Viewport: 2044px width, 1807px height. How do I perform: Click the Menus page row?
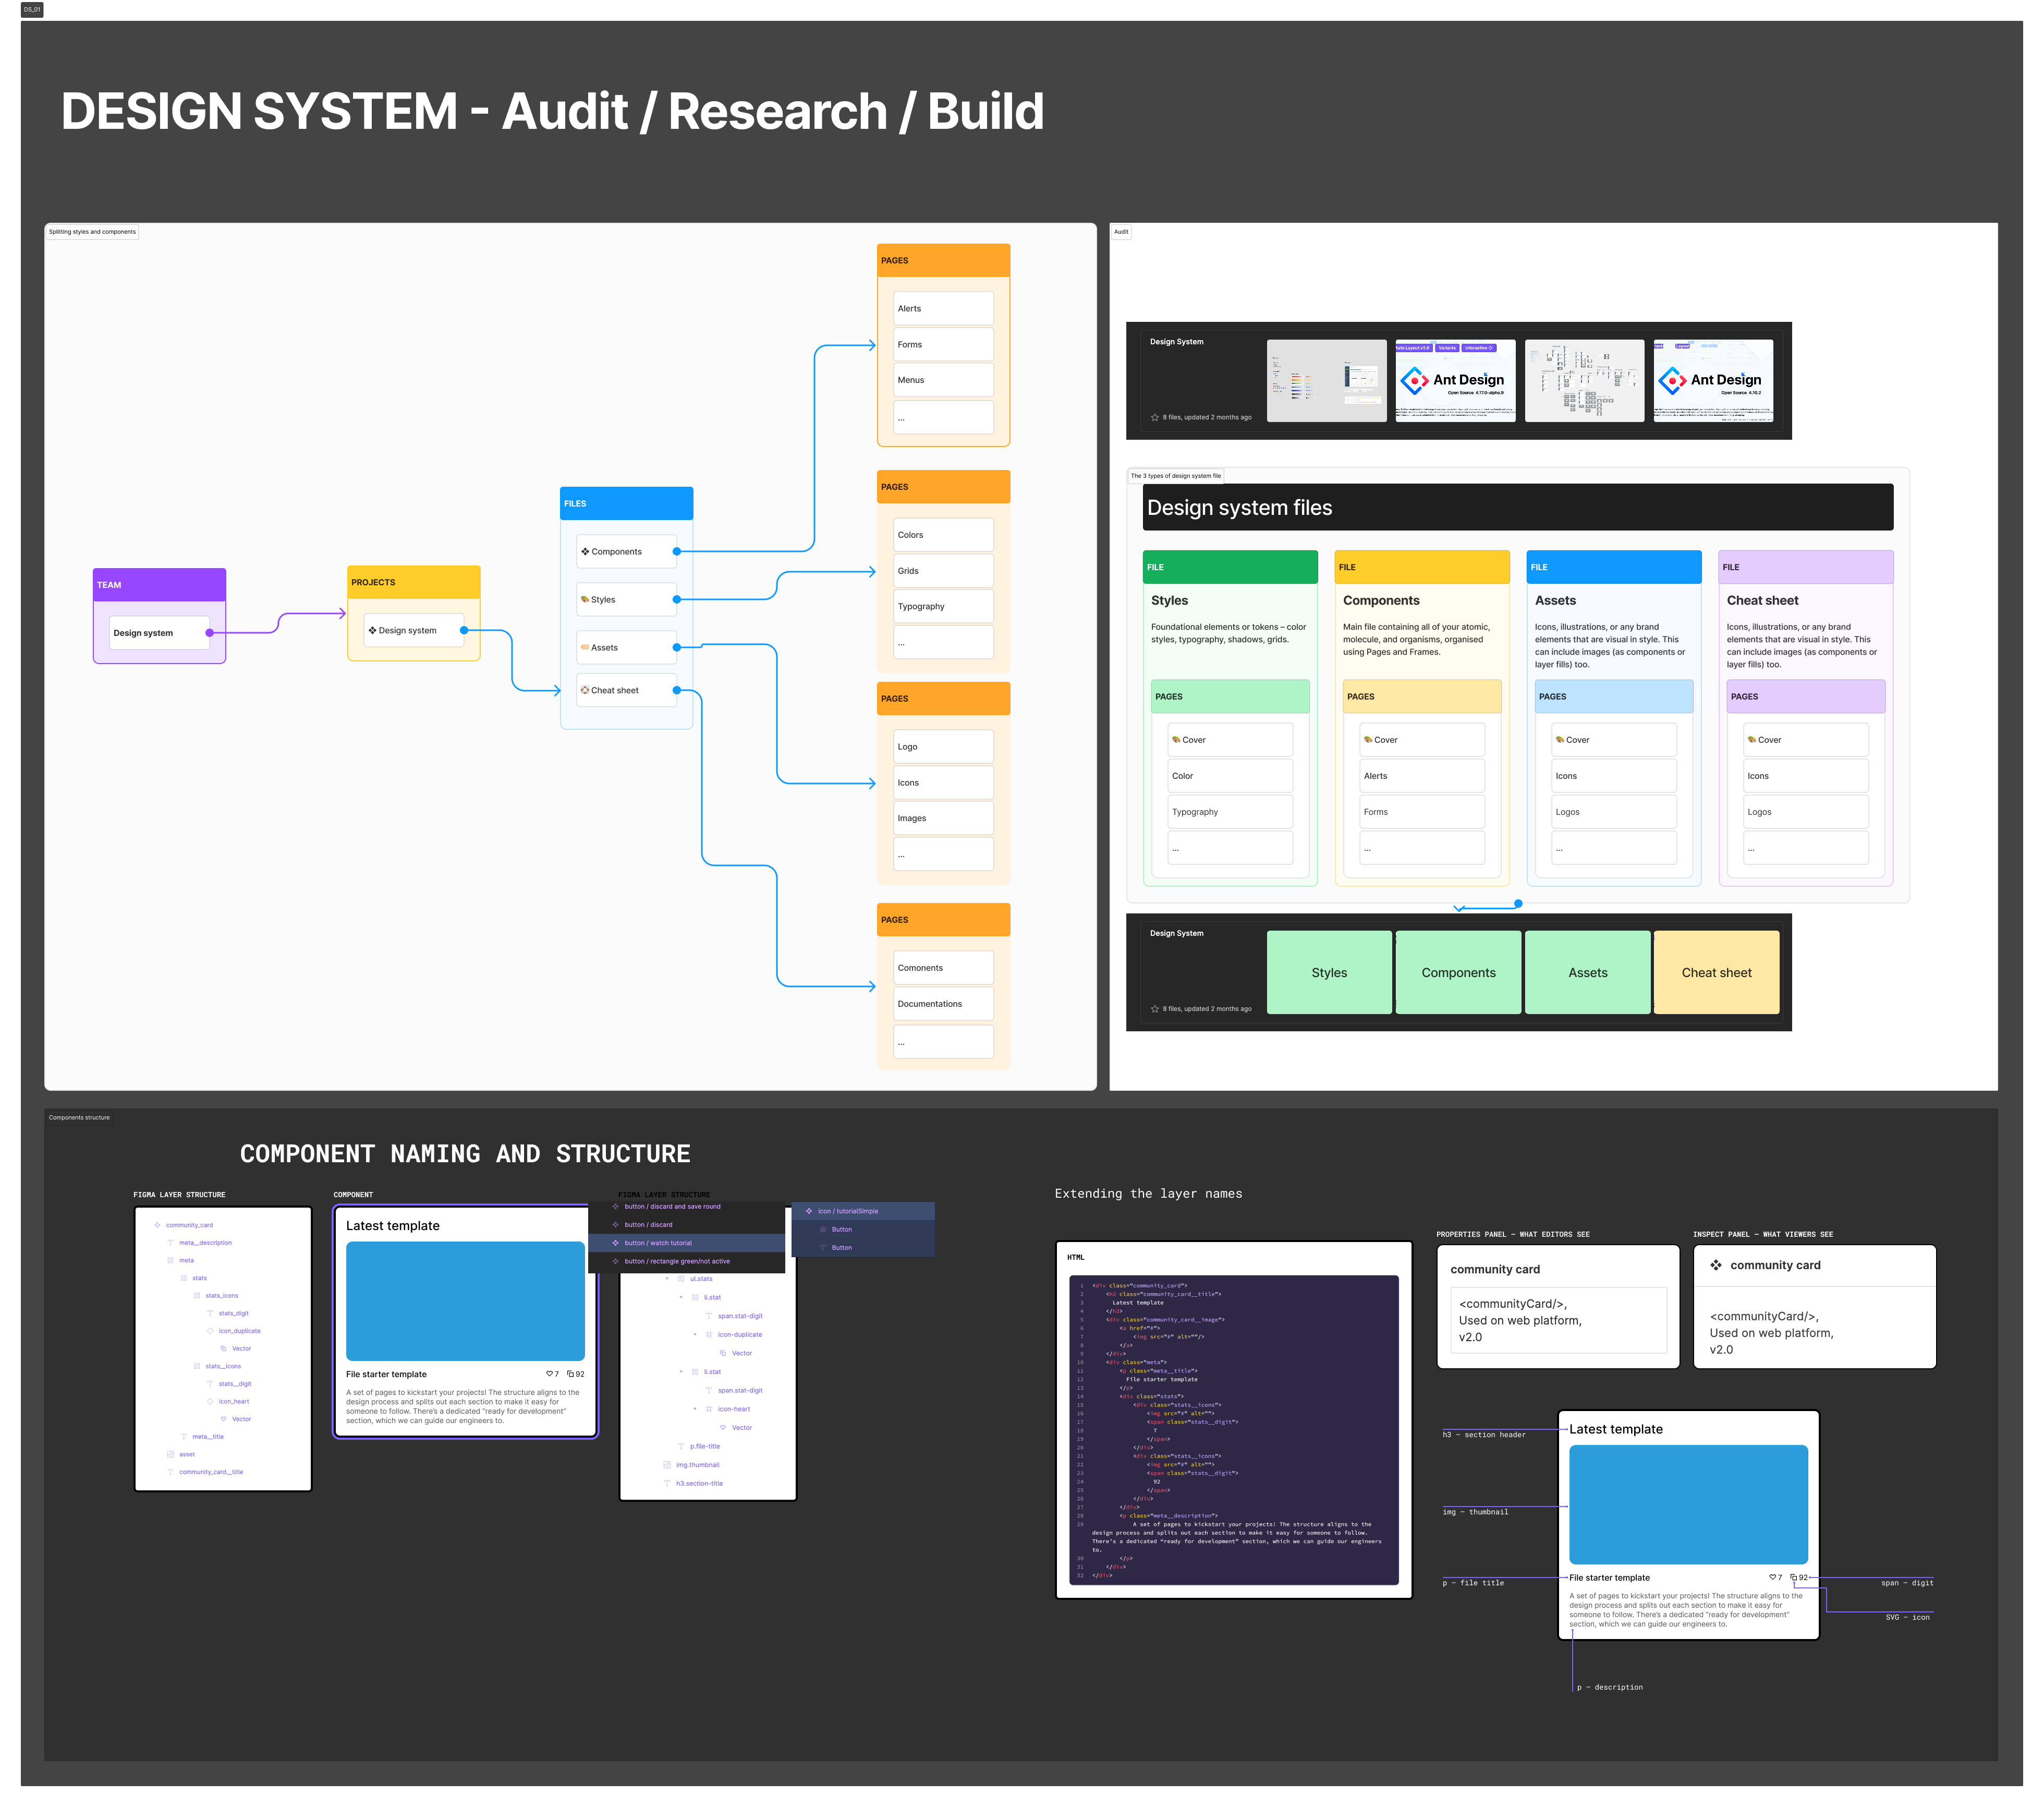pos(943,380)
